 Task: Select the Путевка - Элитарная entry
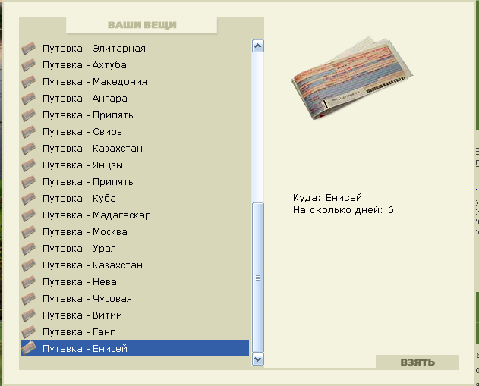(135, 49)
